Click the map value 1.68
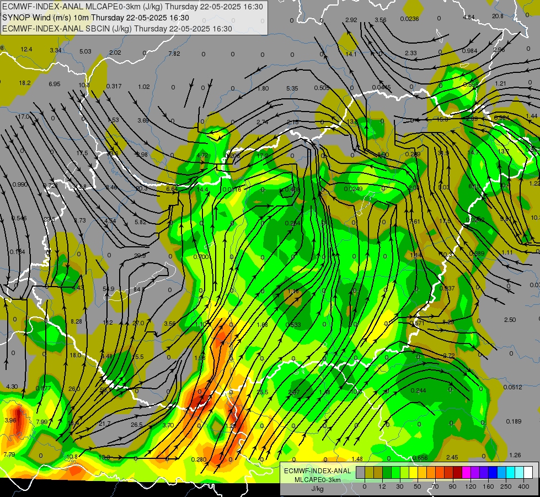Image resolution: width=540 pixels, height=497 pixels. 263,325
